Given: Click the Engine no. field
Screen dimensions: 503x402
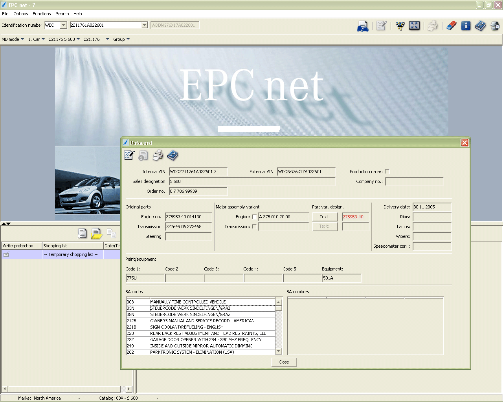Looking at the screenshot, I should click(188, 217).
